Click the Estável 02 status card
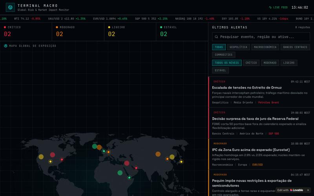Viewport: 314px width, 196px height. pos(182,32)
